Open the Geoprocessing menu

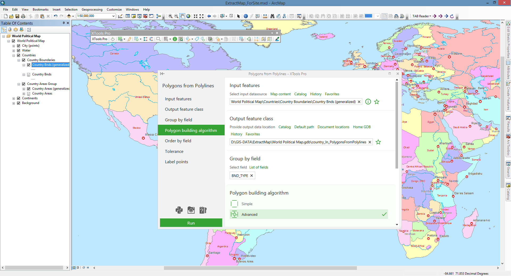point(92,10)
